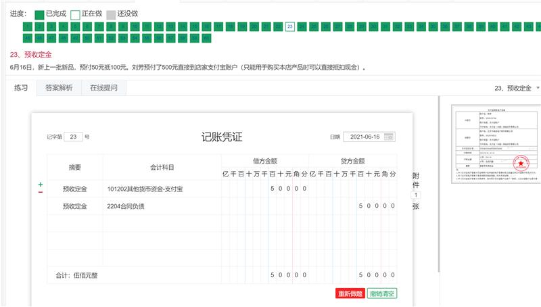Click the red minus remove-row icon
The height and width of the screenshot is (307, 541).
(x=41, y=193)
